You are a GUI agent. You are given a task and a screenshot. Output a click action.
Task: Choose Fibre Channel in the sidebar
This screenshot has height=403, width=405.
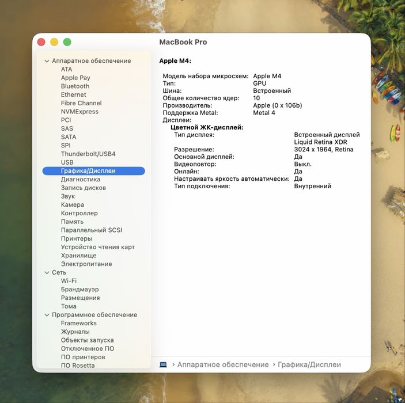81,103
